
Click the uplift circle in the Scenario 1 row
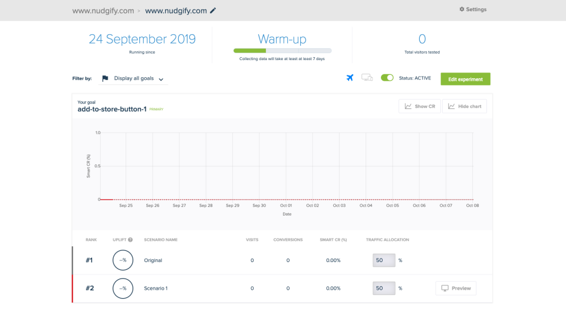[123, 288]
